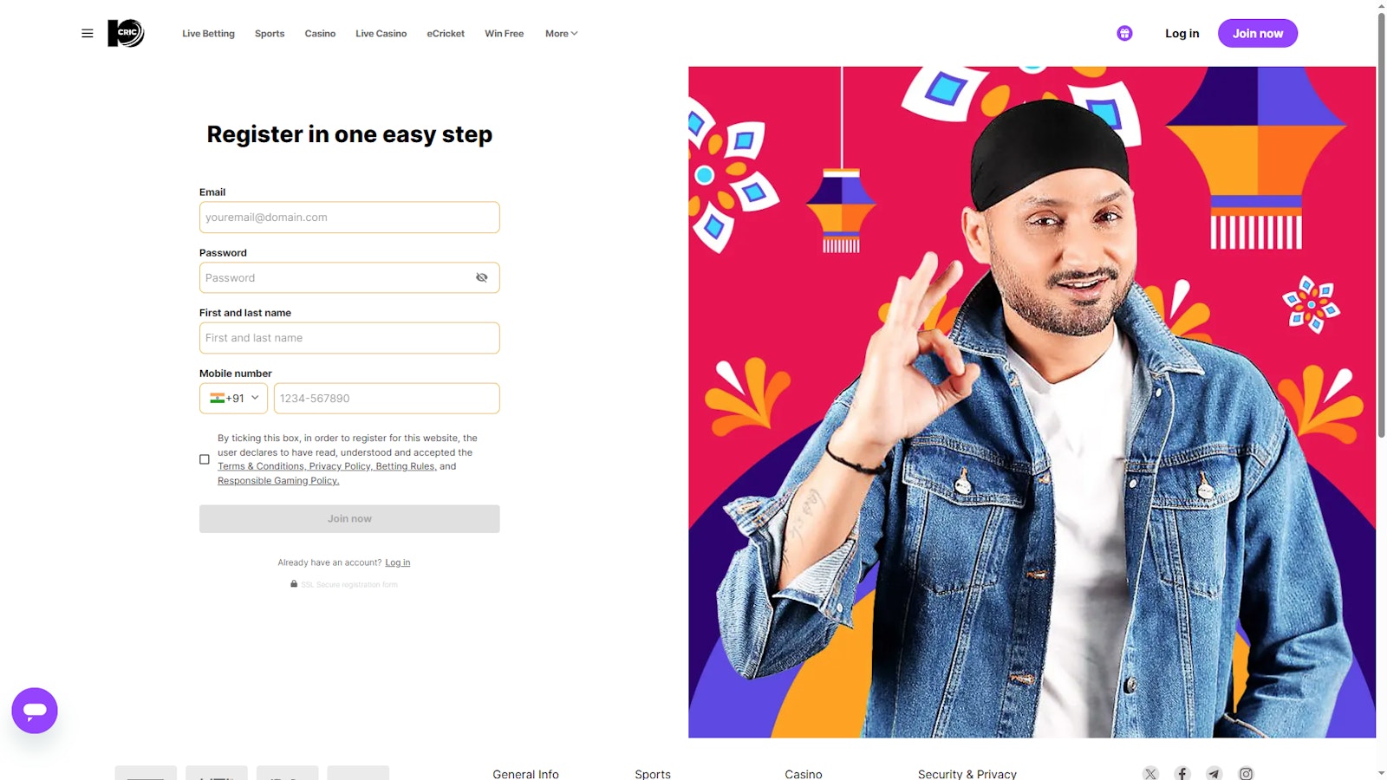The height and width of the screenshot is (780, 1387).
Task: Expand the +91 country code dropdown
Action: [234, 399]
